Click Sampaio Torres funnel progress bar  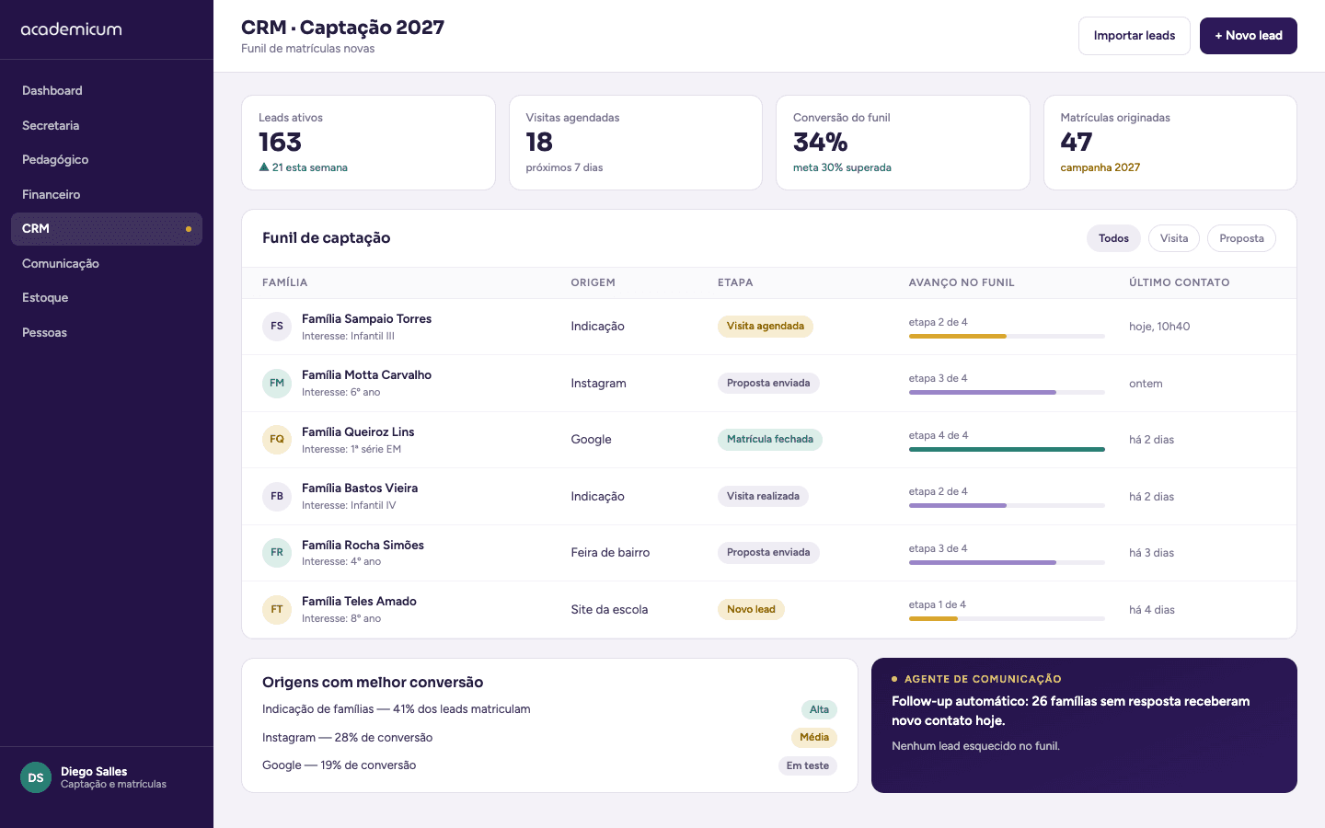(x=1007, y=337)
